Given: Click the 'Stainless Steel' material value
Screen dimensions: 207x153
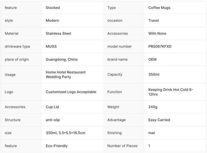Looking at the screenshot, I should pos(58,34).
